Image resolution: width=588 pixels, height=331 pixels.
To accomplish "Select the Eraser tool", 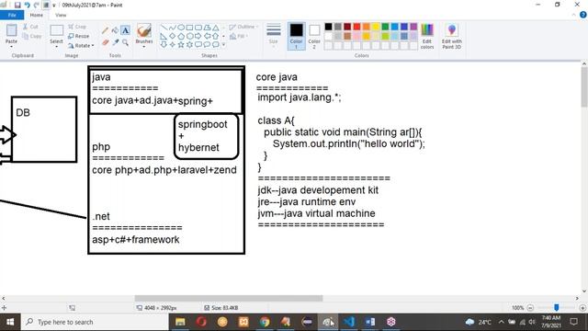I will (106, 43).
